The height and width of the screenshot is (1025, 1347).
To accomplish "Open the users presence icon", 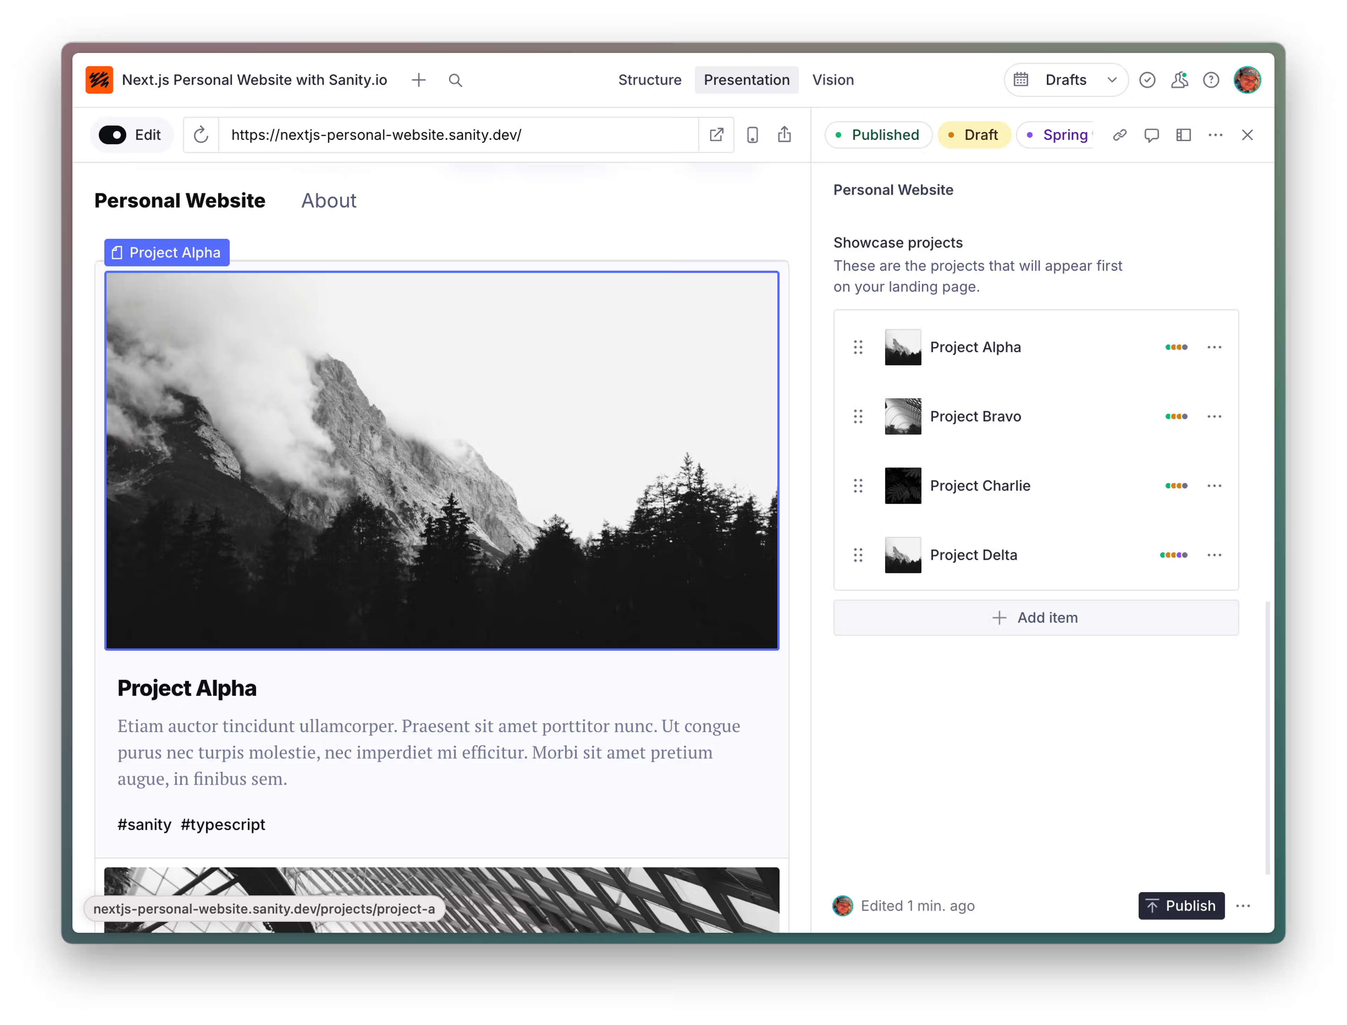I will pos(1179,80).
